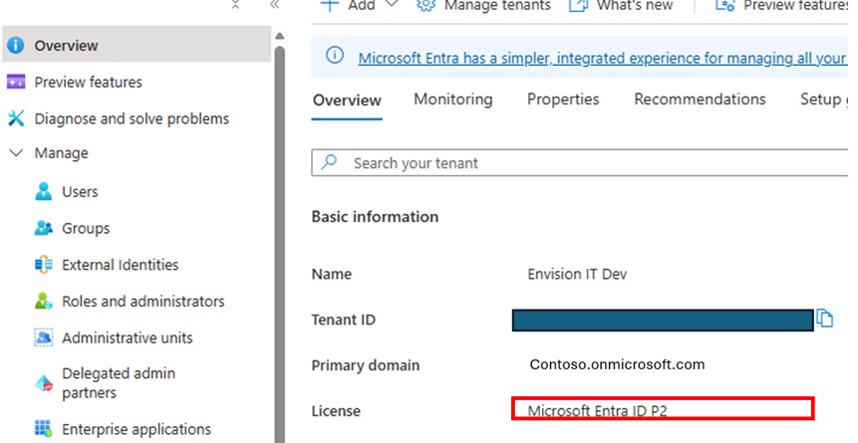Click the Diagnose and solve problems icon
The image size is (858, 443).
click(x=16, y=118)
